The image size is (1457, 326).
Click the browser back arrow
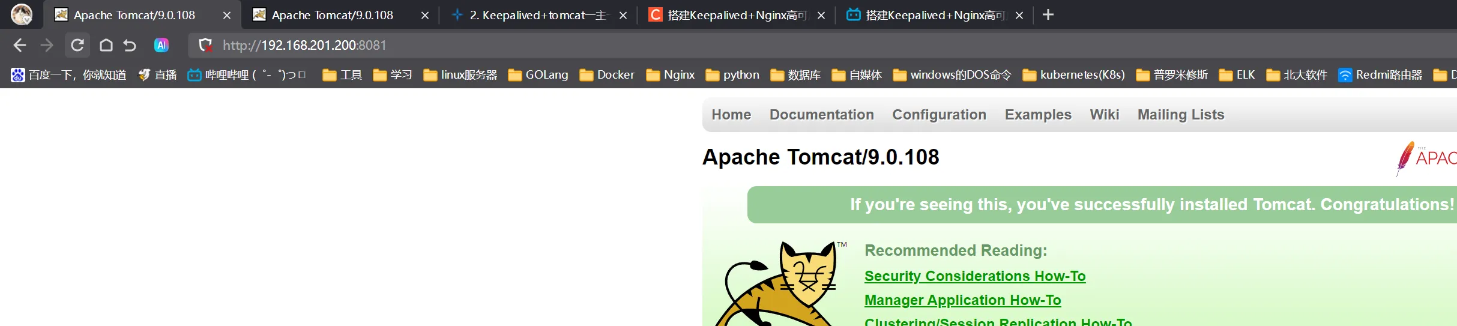(x=20, y=45)
